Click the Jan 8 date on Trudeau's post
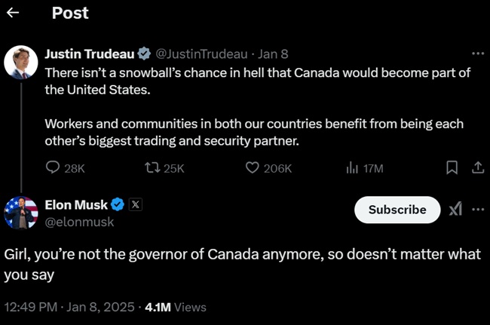This screenshot has width=490, height=325. coord(273,54)
